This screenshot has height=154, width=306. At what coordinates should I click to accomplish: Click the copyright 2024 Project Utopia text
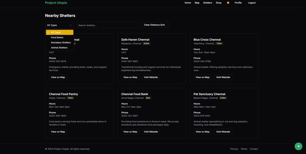pos(67,149)
